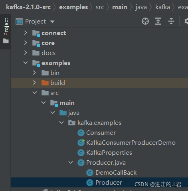Click src in the breadcrumb bar
The height and width of the screenshot is (191, 188).
[x=100, y=7]
